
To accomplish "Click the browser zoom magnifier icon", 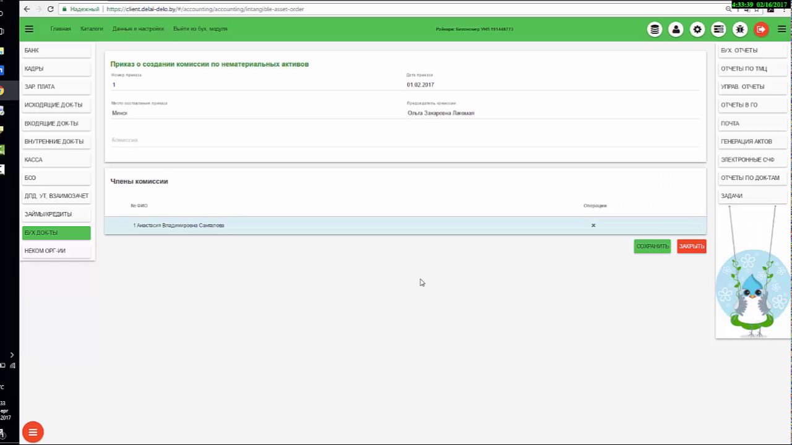I will (x=728, y=9).
